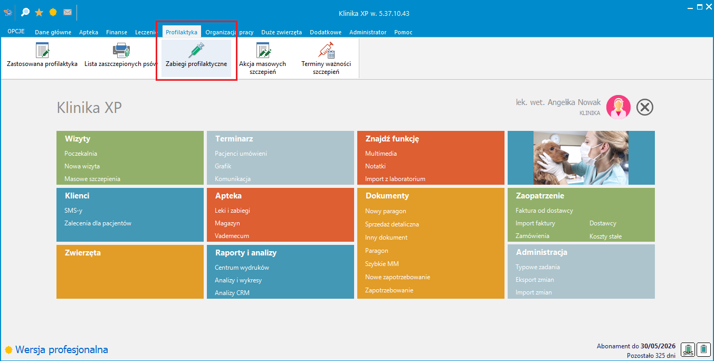Open Lista zaszczepionych psów printer icon
The image size is (714, 361).
121,50
